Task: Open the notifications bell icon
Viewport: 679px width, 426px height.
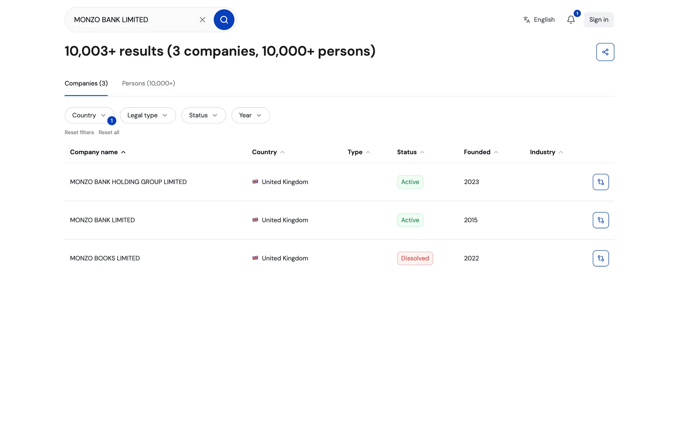Action: (x=571, y=20)
